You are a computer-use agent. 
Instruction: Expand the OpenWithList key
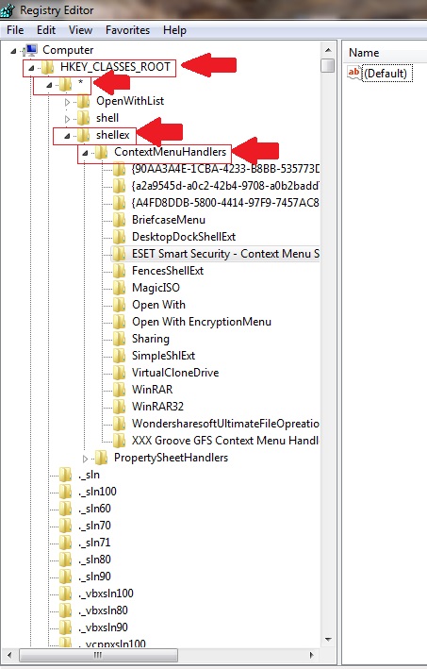(67, 102)
